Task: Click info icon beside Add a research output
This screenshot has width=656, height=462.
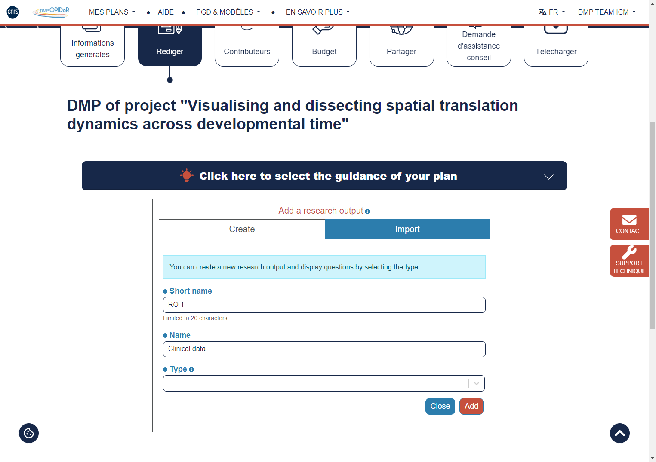Action: (x=367, y=211)
